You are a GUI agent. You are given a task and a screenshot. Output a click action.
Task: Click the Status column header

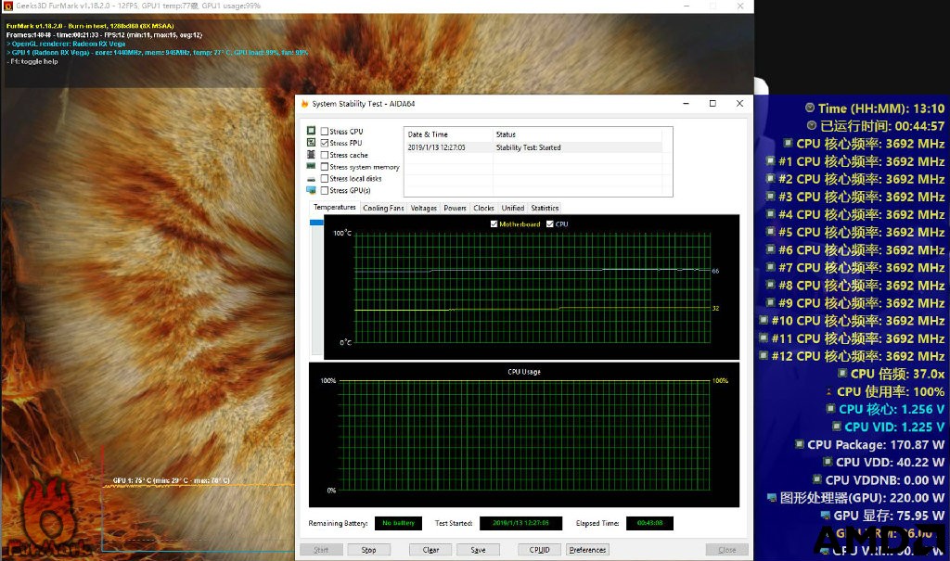578,134
